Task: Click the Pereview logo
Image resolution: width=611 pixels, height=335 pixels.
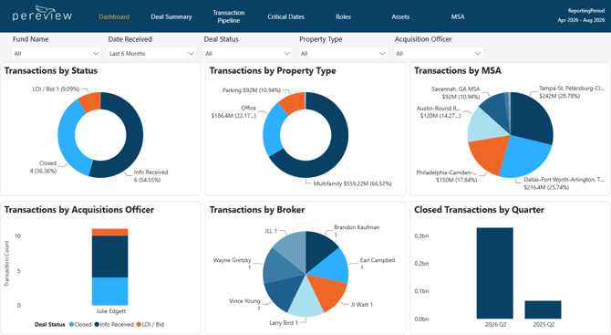Action: click(x=42, y=14)
